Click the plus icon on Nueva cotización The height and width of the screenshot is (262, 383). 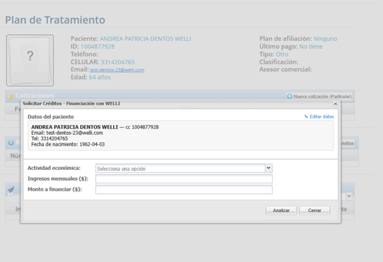point(290,96)
